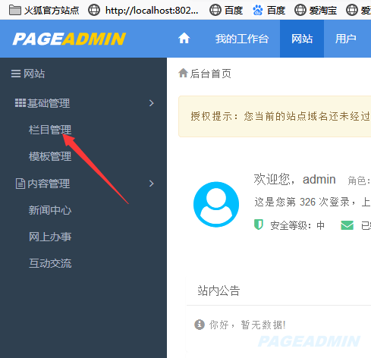
Task: Click the 基础管理 menu label
Action: click(x=49, y=103)
